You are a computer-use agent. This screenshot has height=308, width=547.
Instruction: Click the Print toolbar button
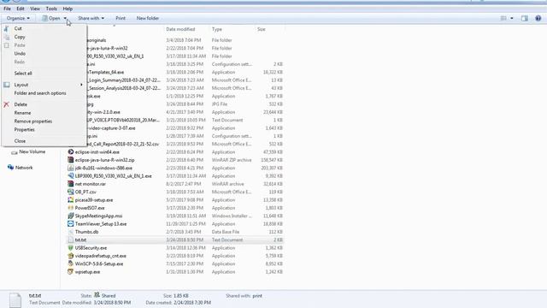point(121,18)
